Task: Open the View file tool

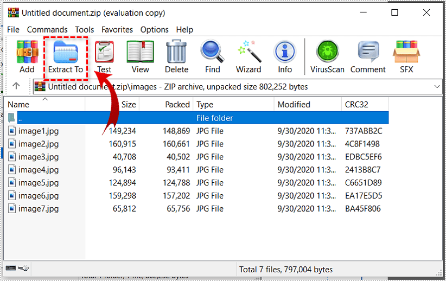Action: pos(140,56)
